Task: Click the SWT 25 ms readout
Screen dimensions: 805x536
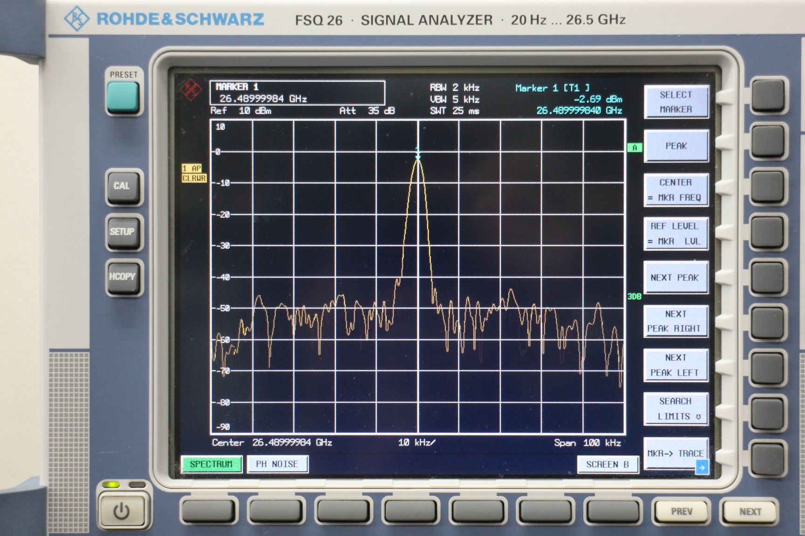Action: [455, 111]
